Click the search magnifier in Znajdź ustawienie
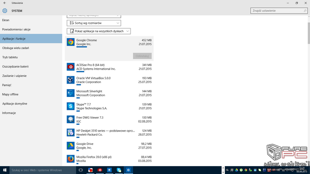 tap(305, 11)
